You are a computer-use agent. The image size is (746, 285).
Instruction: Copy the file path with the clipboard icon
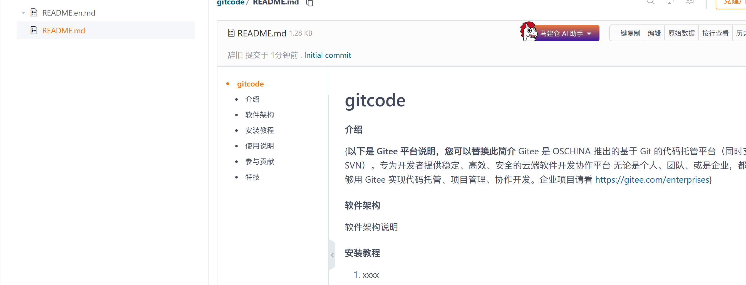coord(309,3)
